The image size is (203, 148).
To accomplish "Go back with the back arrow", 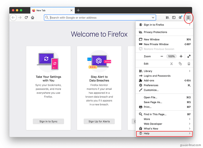I will 13,18.
